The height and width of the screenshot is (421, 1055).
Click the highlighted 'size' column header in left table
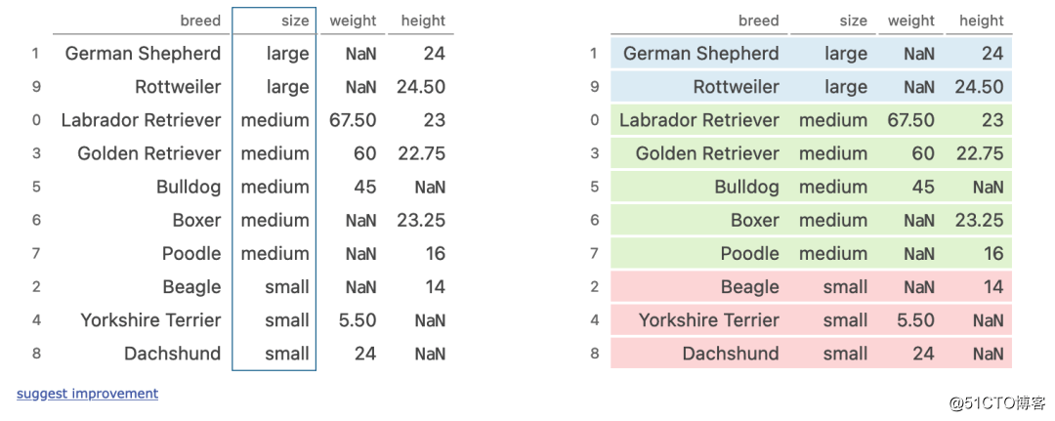(x=294, y=21)
